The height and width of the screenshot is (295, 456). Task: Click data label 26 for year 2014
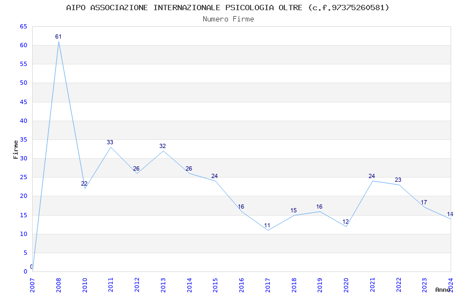click(189, 168)
